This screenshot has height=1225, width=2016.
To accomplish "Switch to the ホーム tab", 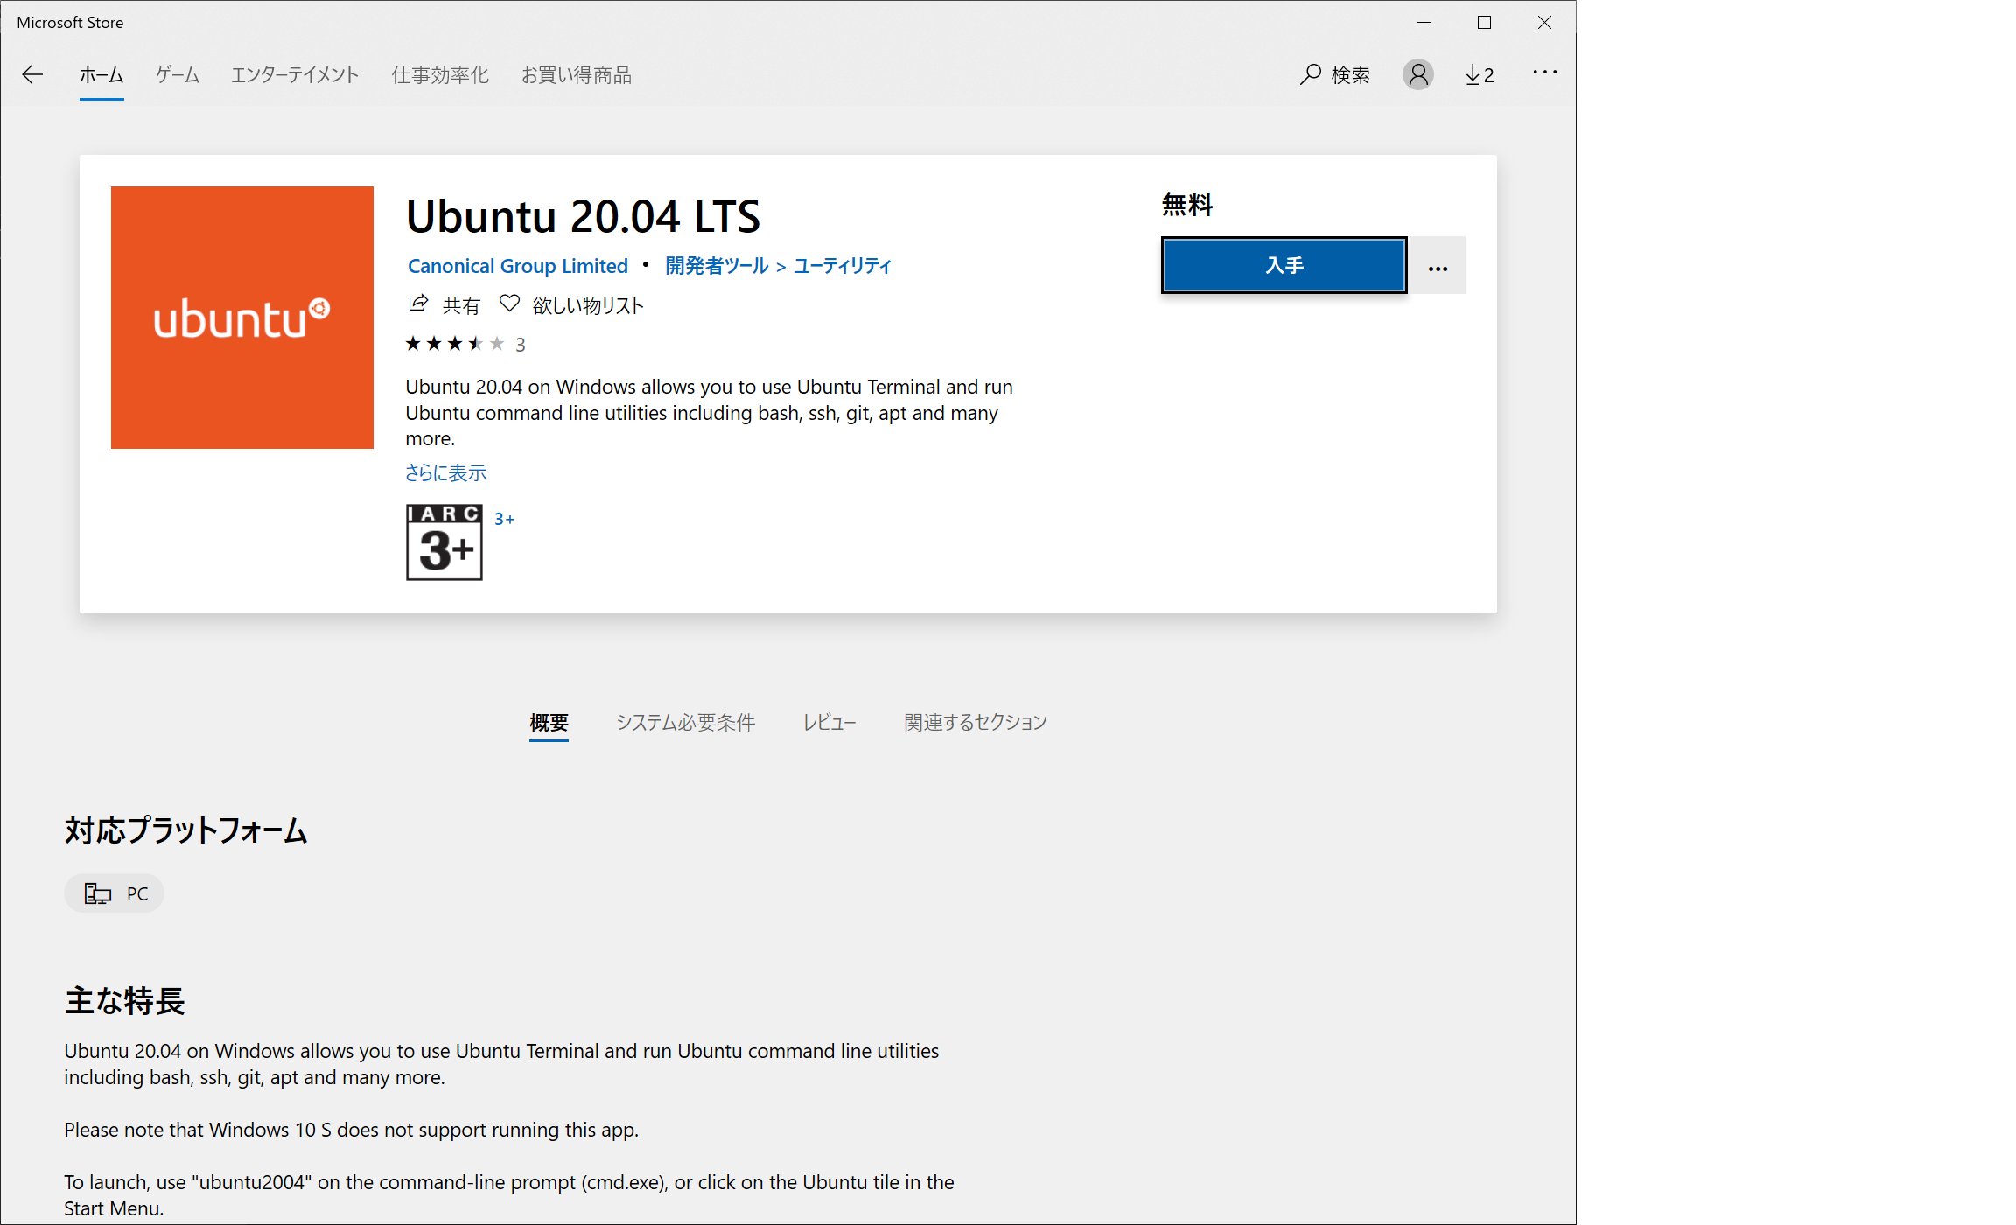I will point(101,75).
